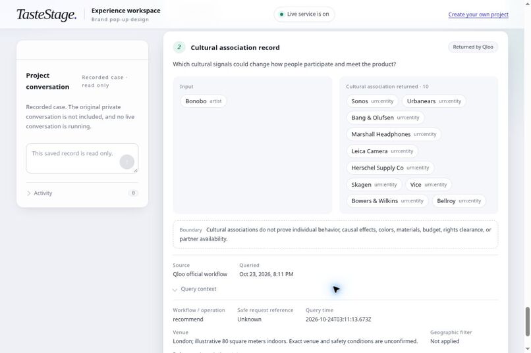Select the Sonos entity chip

(372, 101)
